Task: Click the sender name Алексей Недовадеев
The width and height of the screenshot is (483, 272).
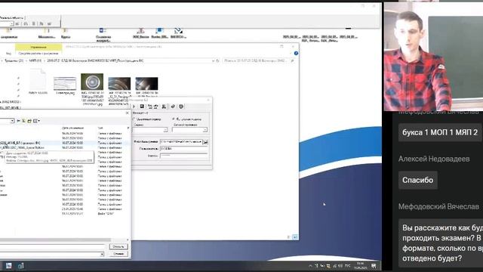Action: pyautogui.click(x=434, y=159)
